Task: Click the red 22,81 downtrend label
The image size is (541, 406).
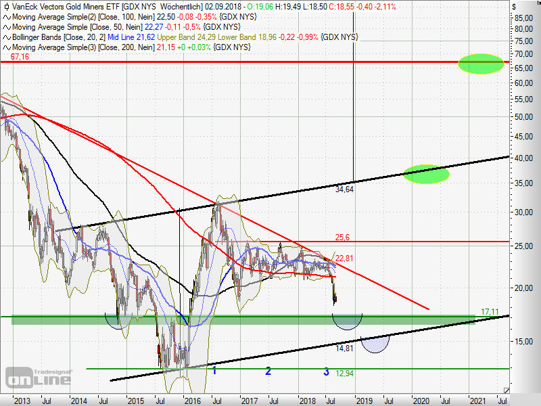Action: 344,258
